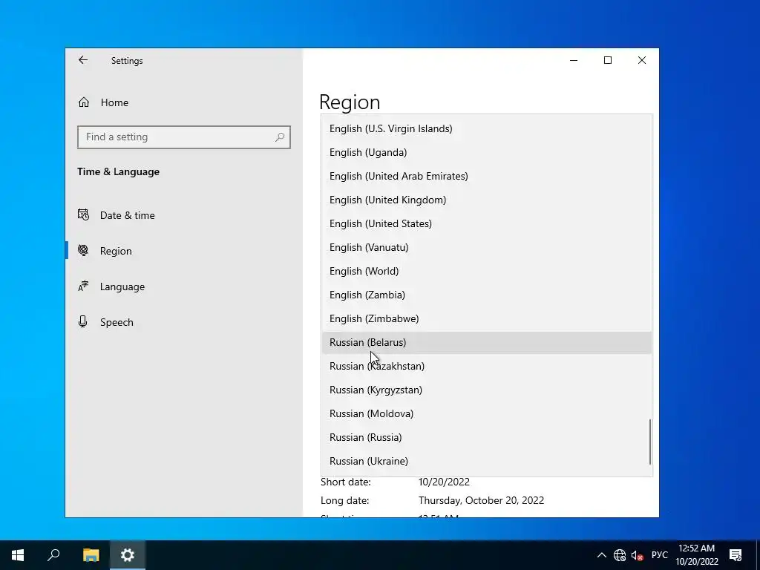Screen dimensions: 760x570
Task: Switch input language via РУС indicator
Action: tap(659, 555)
